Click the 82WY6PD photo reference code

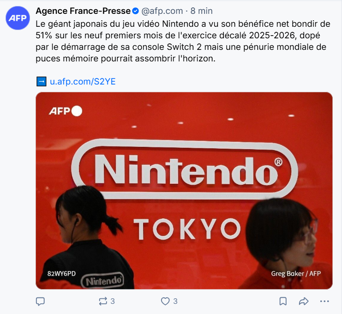(x=61, y=274)
